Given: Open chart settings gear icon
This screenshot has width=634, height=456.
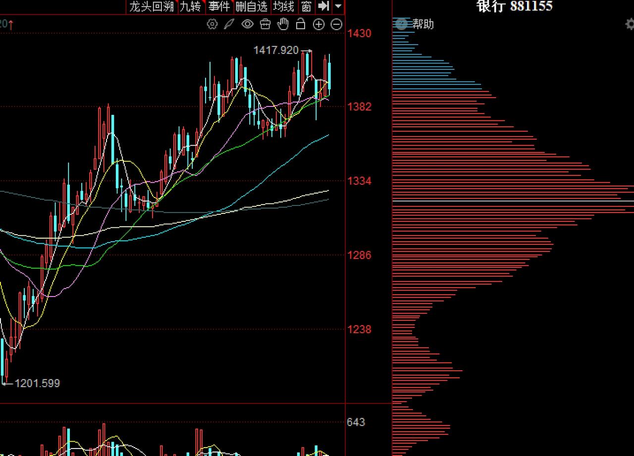Looking at the screenshot, I should coord(212,24).
